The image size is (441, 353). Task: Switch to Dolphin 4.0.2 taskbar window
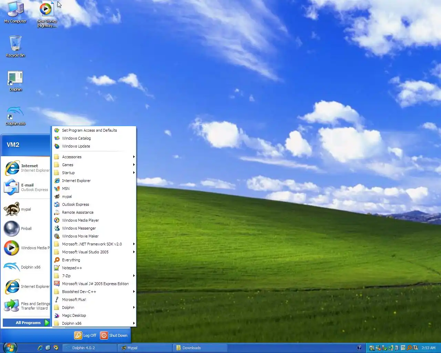90,348
